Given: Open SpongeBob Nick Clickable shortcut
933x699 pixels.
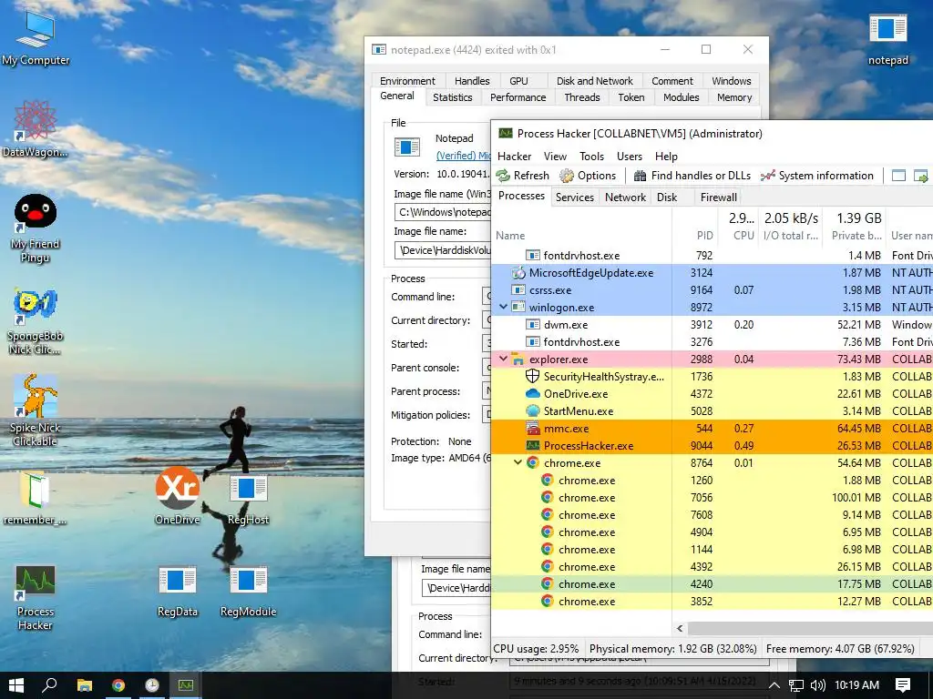Looking at the screenshot, I should click(x=36, y=321).
